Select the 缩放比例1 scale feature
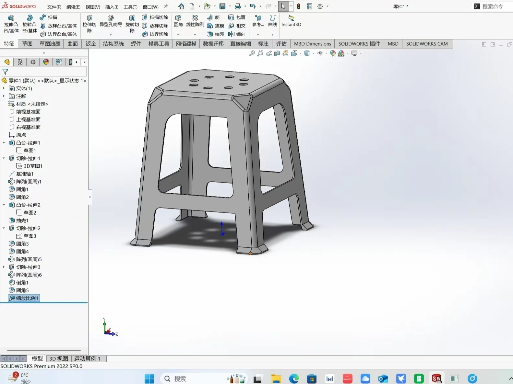 tap(24, 298)
